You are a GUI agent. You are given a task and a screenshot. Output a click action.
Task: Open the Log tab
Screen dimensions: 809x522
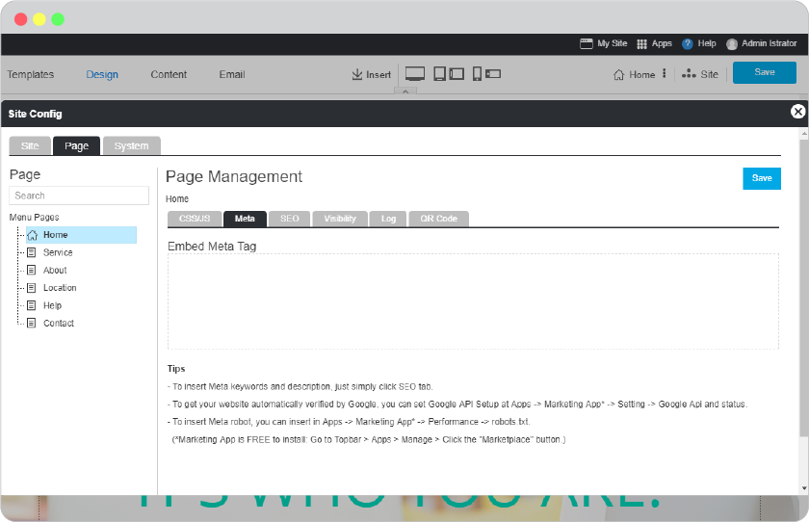(x=388, y=219)
